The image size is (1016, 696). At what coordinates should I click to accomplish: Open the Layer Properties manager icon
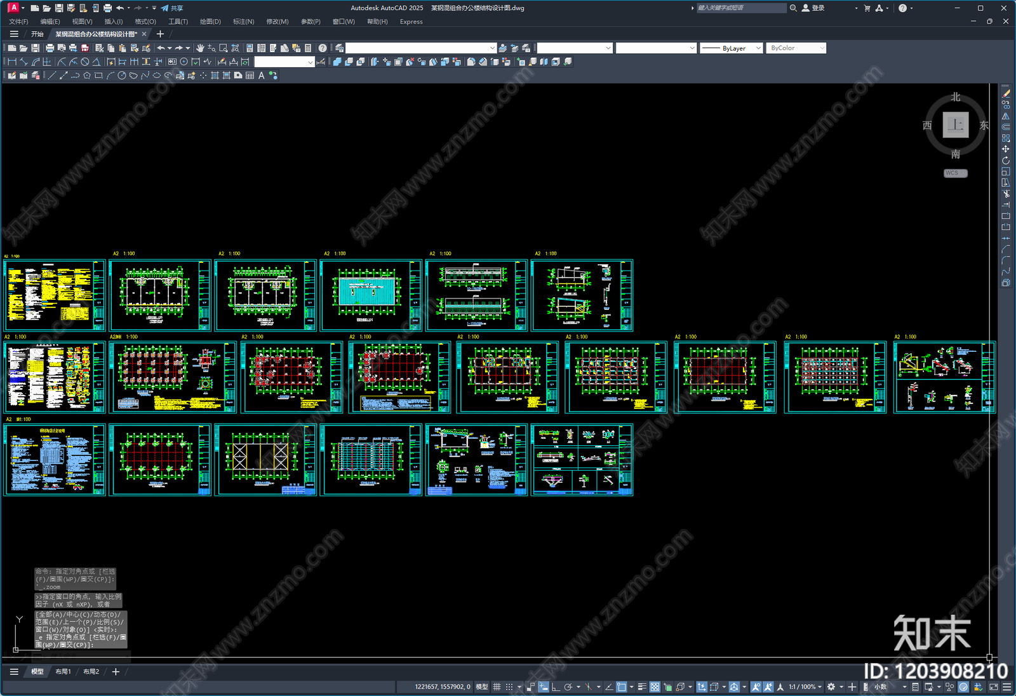tap(340, 48)
